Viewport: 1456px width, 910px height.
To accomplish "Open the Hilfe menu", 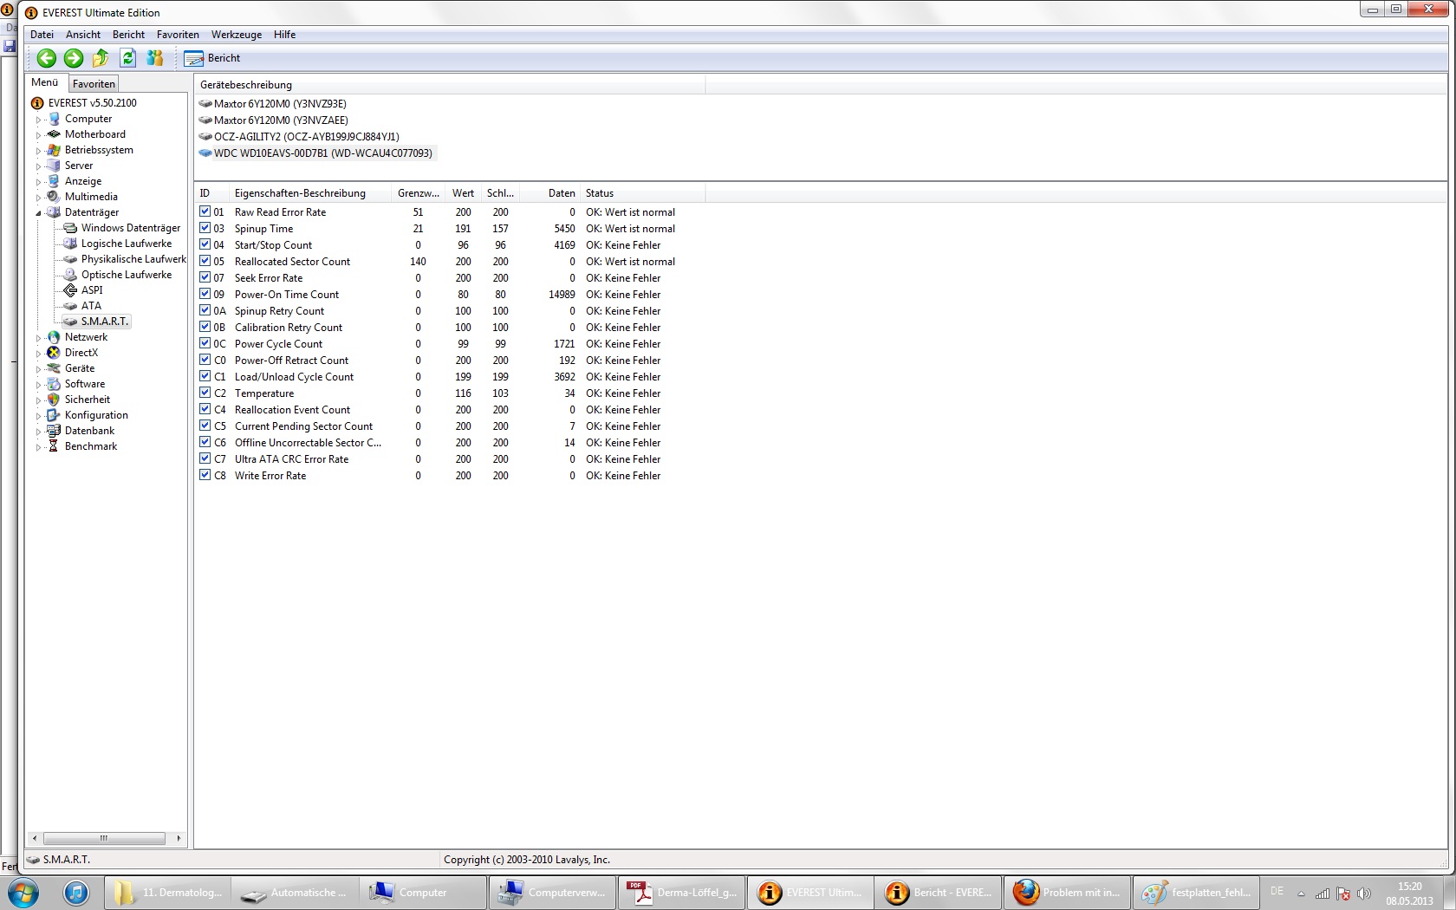I will 284,35.
